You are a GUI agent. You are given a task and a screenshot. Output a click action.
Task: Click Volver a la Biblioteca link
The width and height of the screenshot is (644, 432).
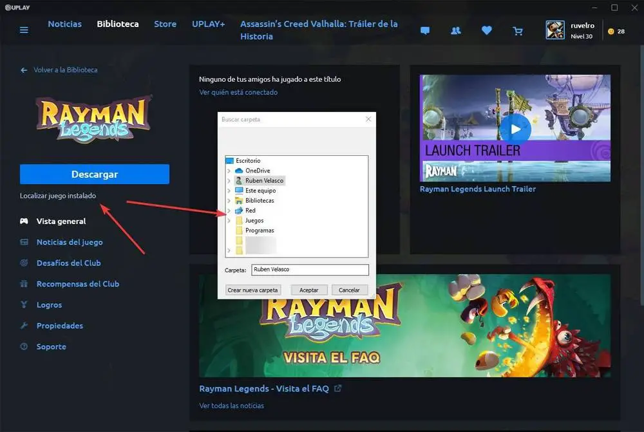point(65,70)
